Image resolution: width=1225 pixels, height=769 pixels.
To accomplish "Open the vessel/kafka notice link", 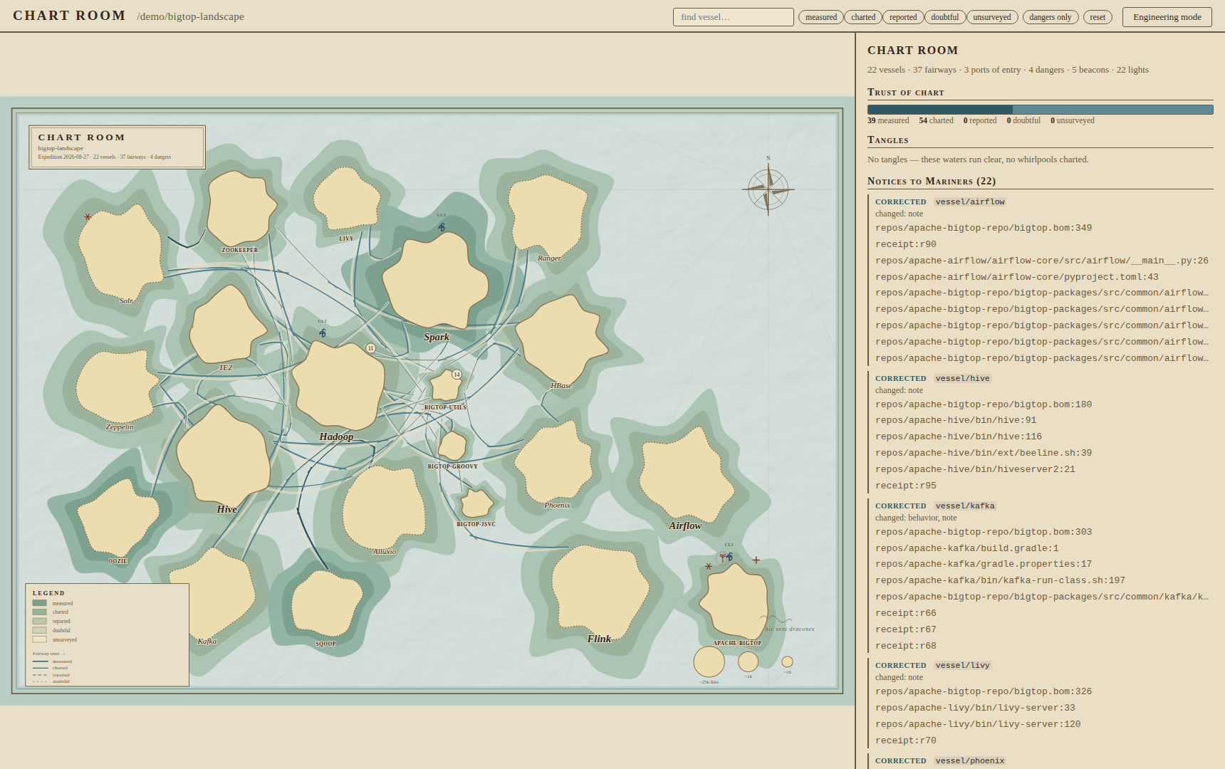I will tap(965, 506).
